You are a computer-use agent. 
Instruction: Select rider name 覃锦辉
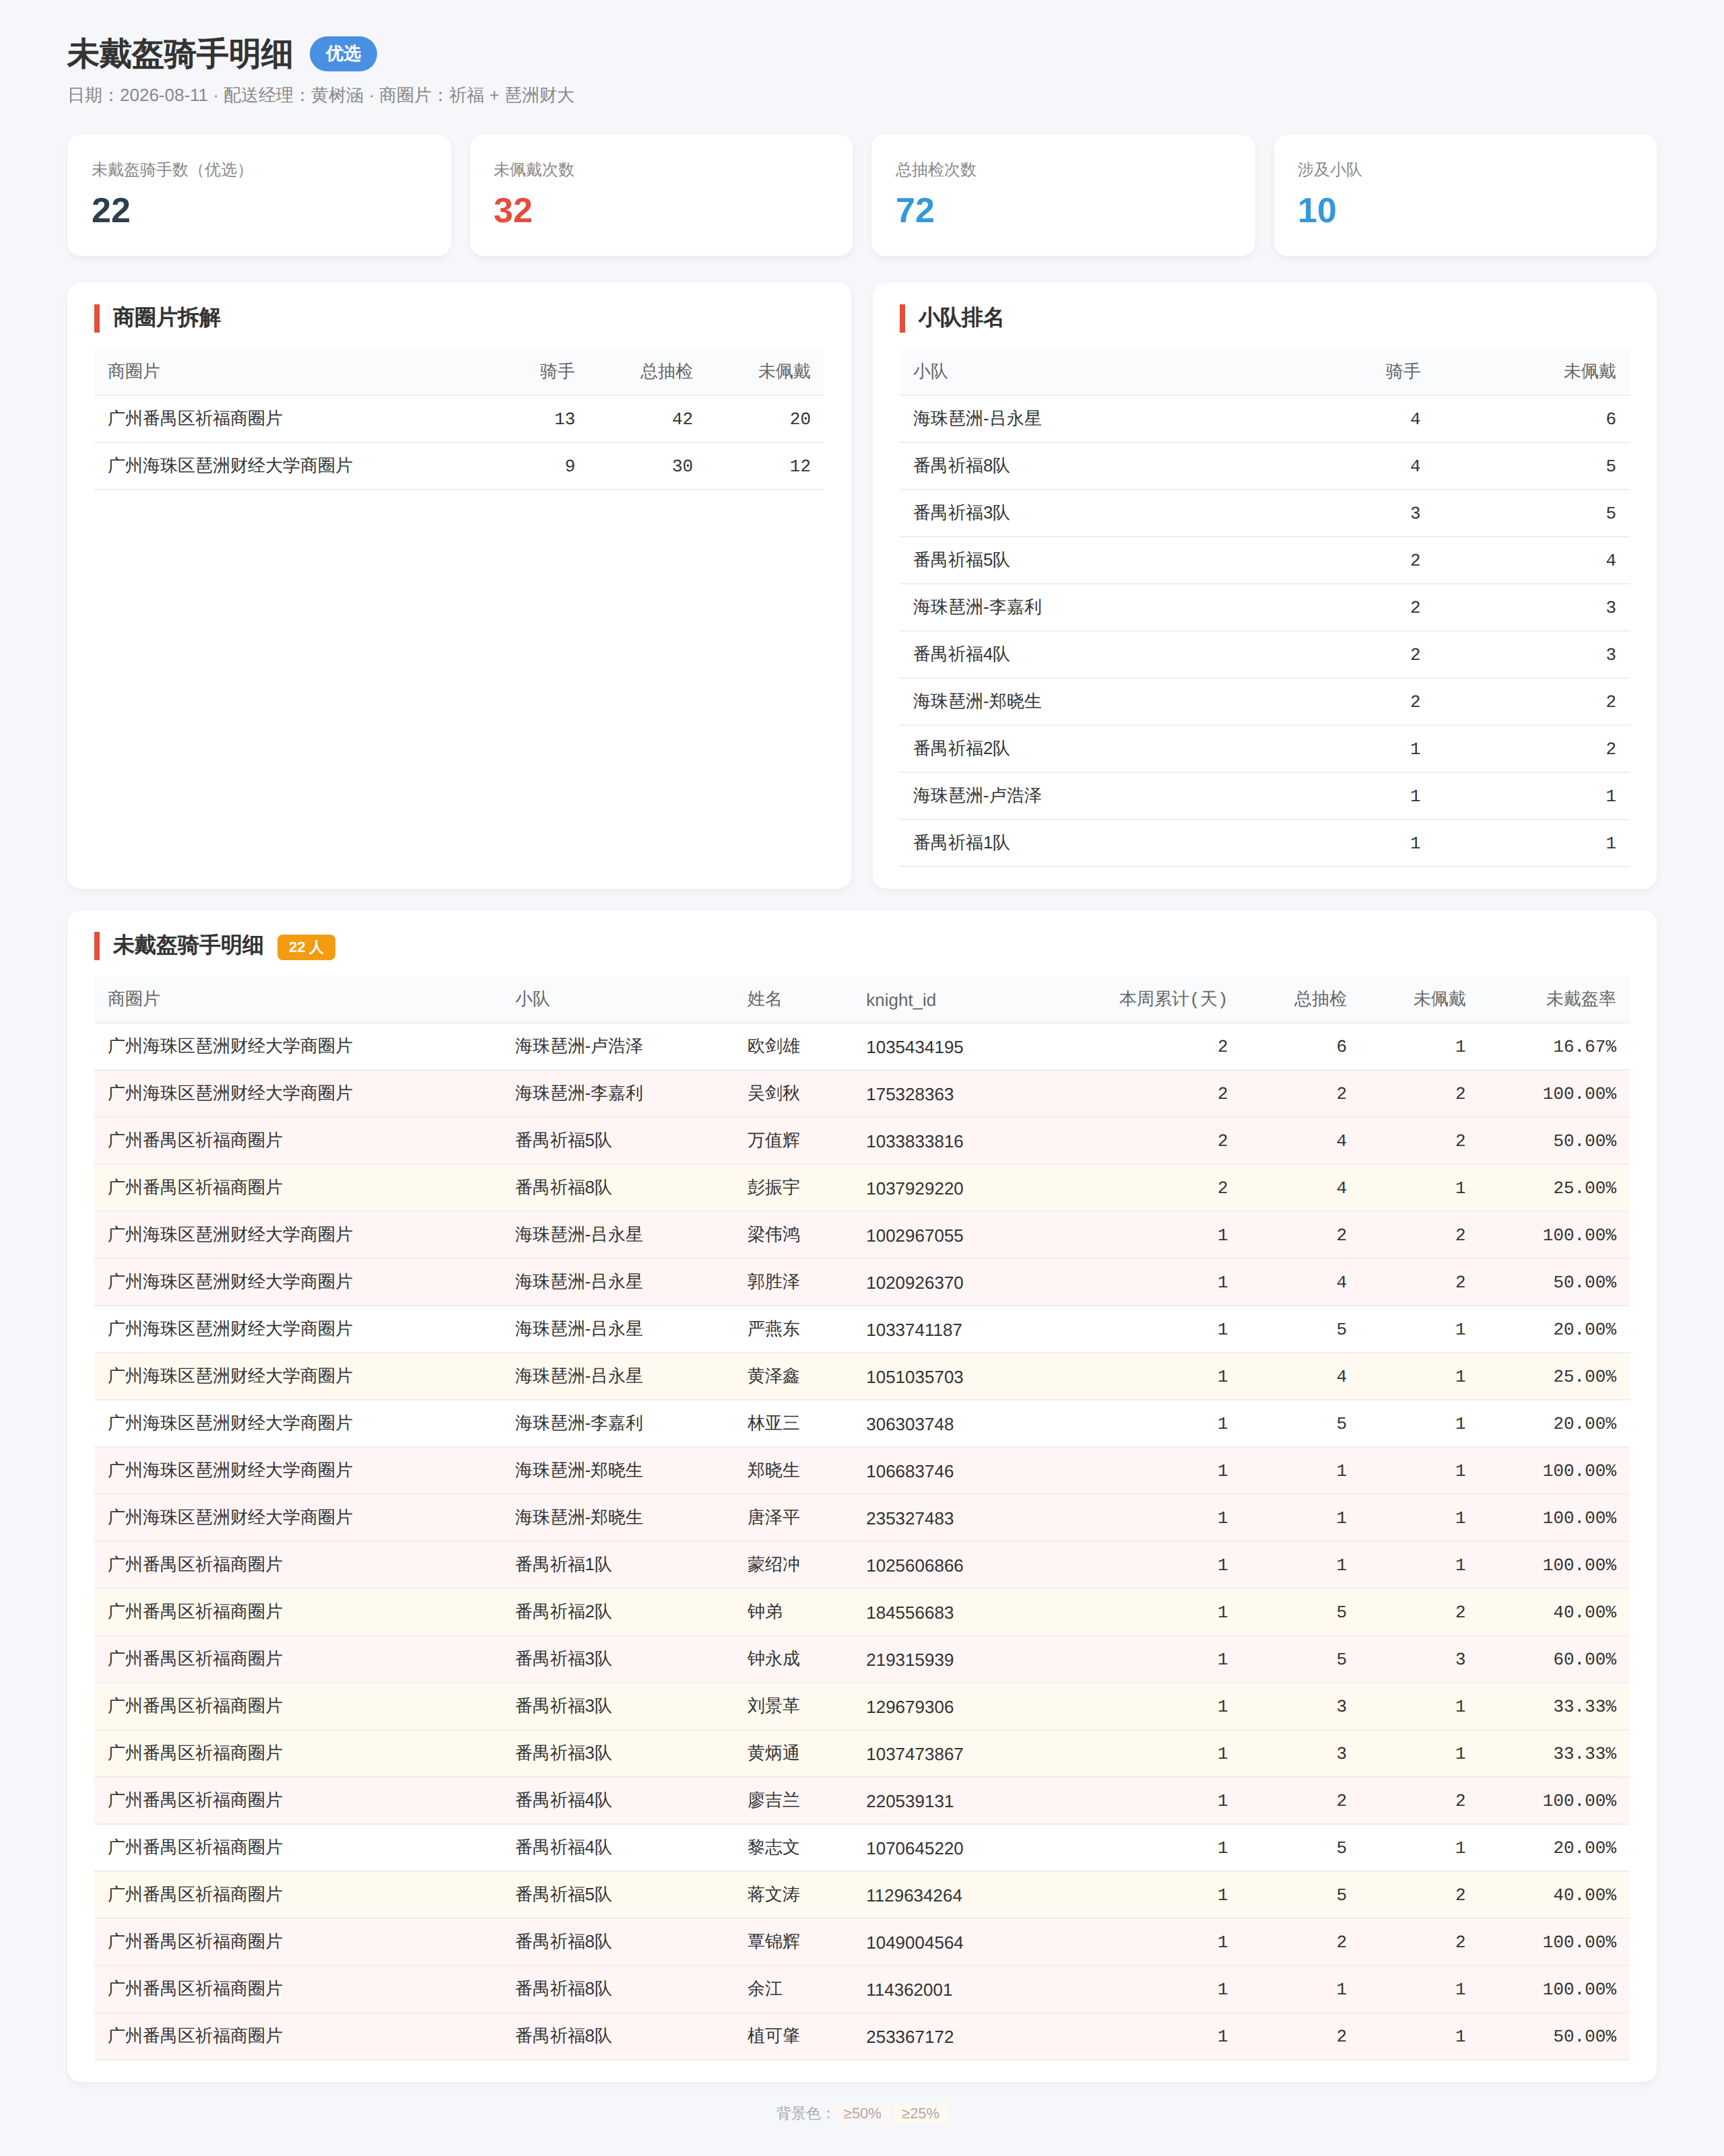point(773,1941)
